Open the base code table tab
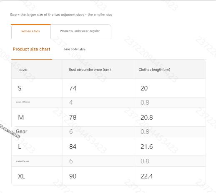216x193 pixels. pyautogui.click(x=74, y=49)
